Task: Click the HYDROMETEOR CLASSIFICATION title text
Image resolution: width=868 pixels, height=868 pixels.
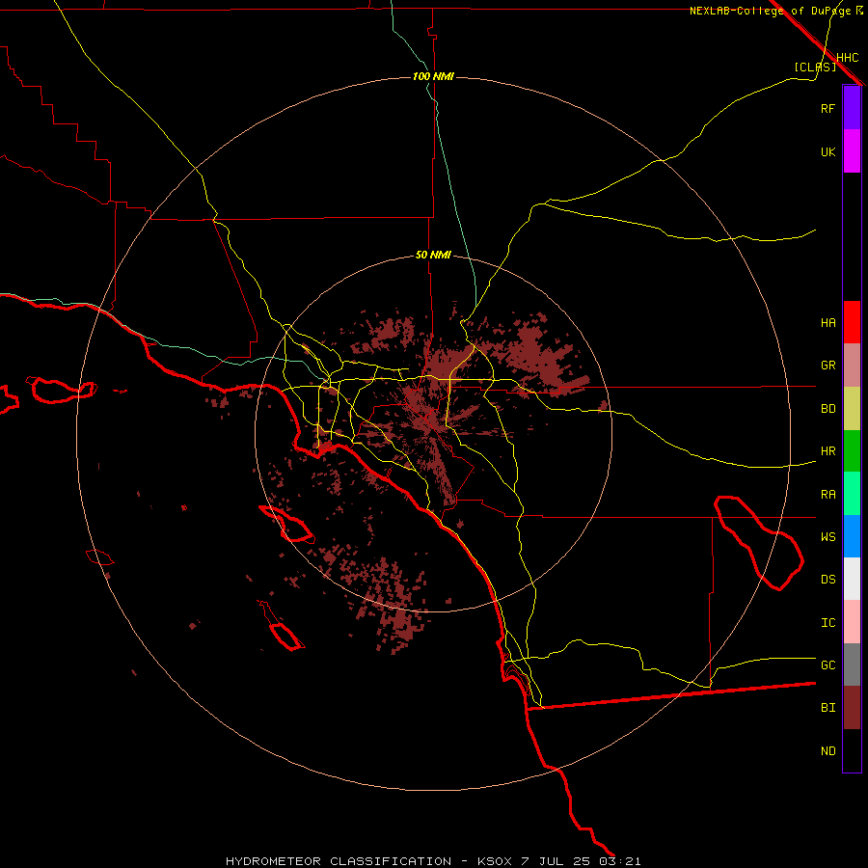Action: point(339,861)
